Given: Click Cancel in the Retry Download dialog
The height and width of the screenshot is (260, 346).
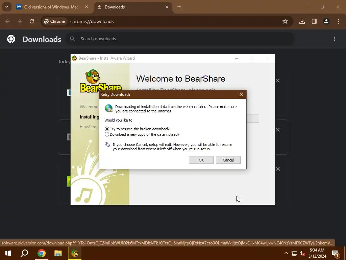Looking at the screenshot, I should (x=228, y=160).
